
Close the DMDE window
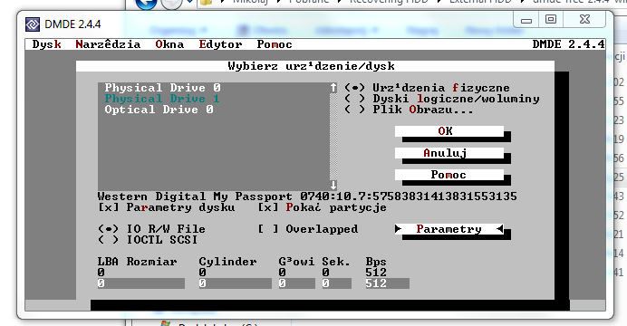point(585,20)
